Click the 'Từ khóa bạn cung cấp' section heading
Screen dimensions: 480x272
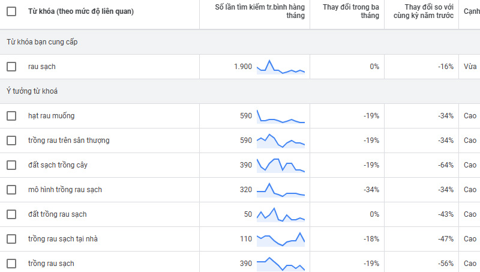(42, 42)
